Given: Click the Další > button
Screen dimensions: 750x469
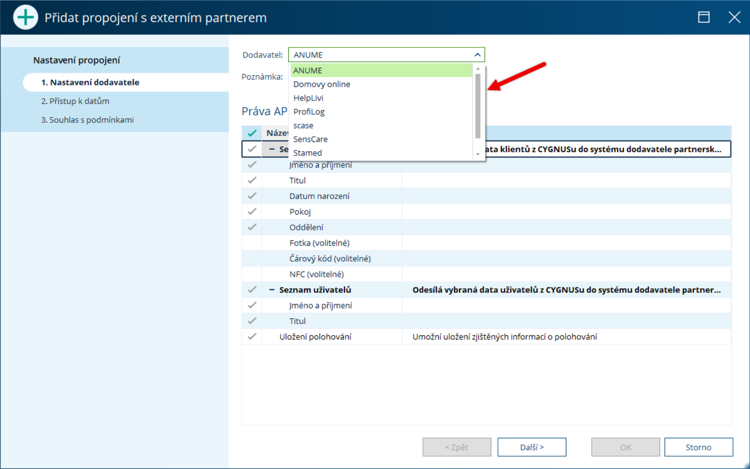Looking at the screenshot, I should click(532, 447).
